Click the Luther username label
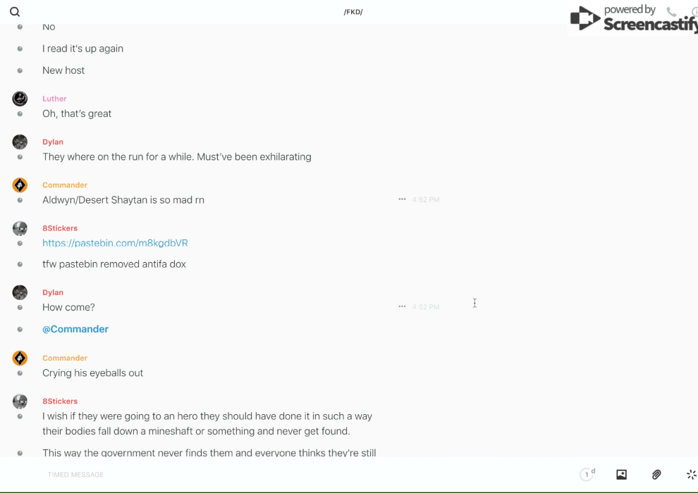The height and width of the screenshot is (493, 698). [54, 99]
